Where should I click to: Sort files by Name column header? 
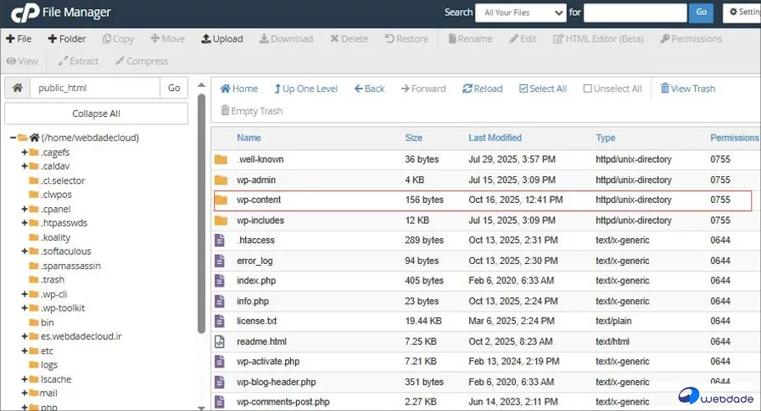tap(248, 138)
